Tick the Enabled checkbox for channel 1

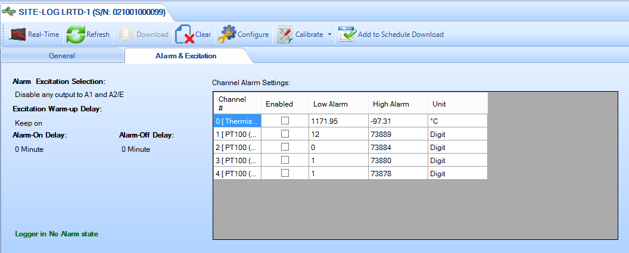point(285,134)
